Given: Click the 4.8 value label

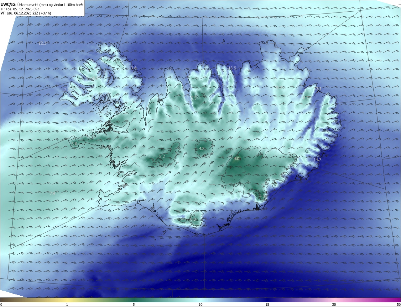Looking at the screenshot, I should pyautogui.click(x=202, y=148).
